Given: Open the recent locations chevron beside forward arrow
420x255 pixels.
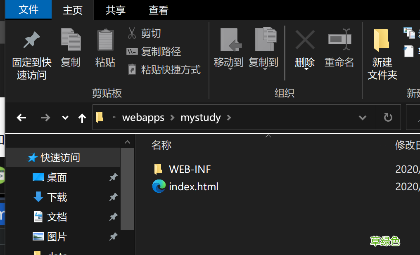Looking at the screenshot, I should click(64, 117).
